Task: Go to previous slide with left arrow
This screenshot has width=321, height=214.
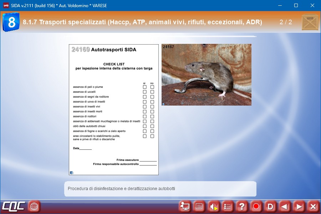Action: pyautogui.click(x=285, y=206)
